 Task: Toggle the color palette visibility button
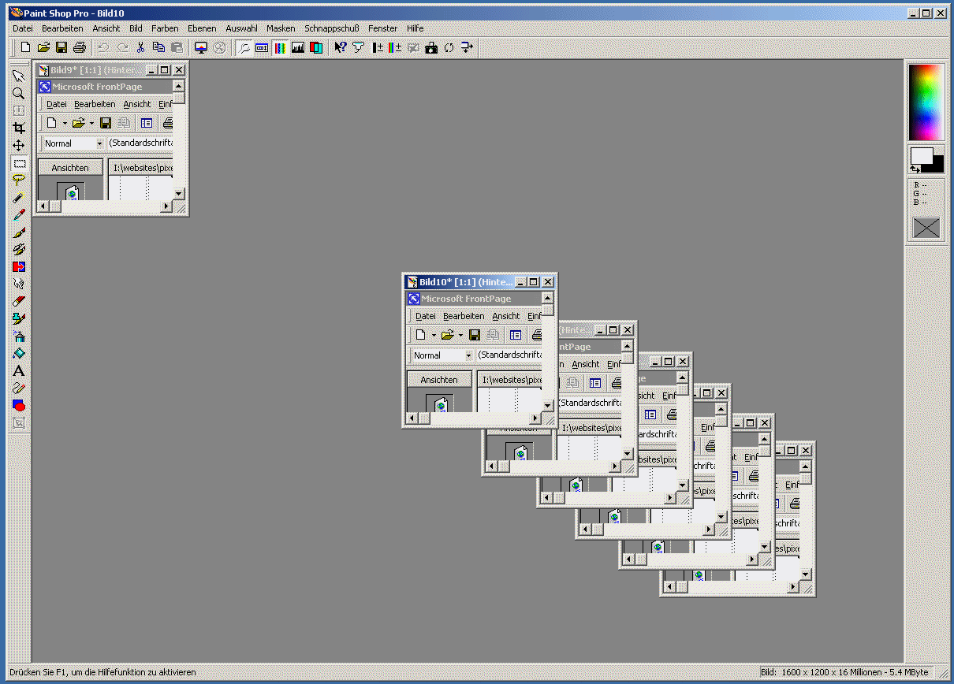pos(280,47)
